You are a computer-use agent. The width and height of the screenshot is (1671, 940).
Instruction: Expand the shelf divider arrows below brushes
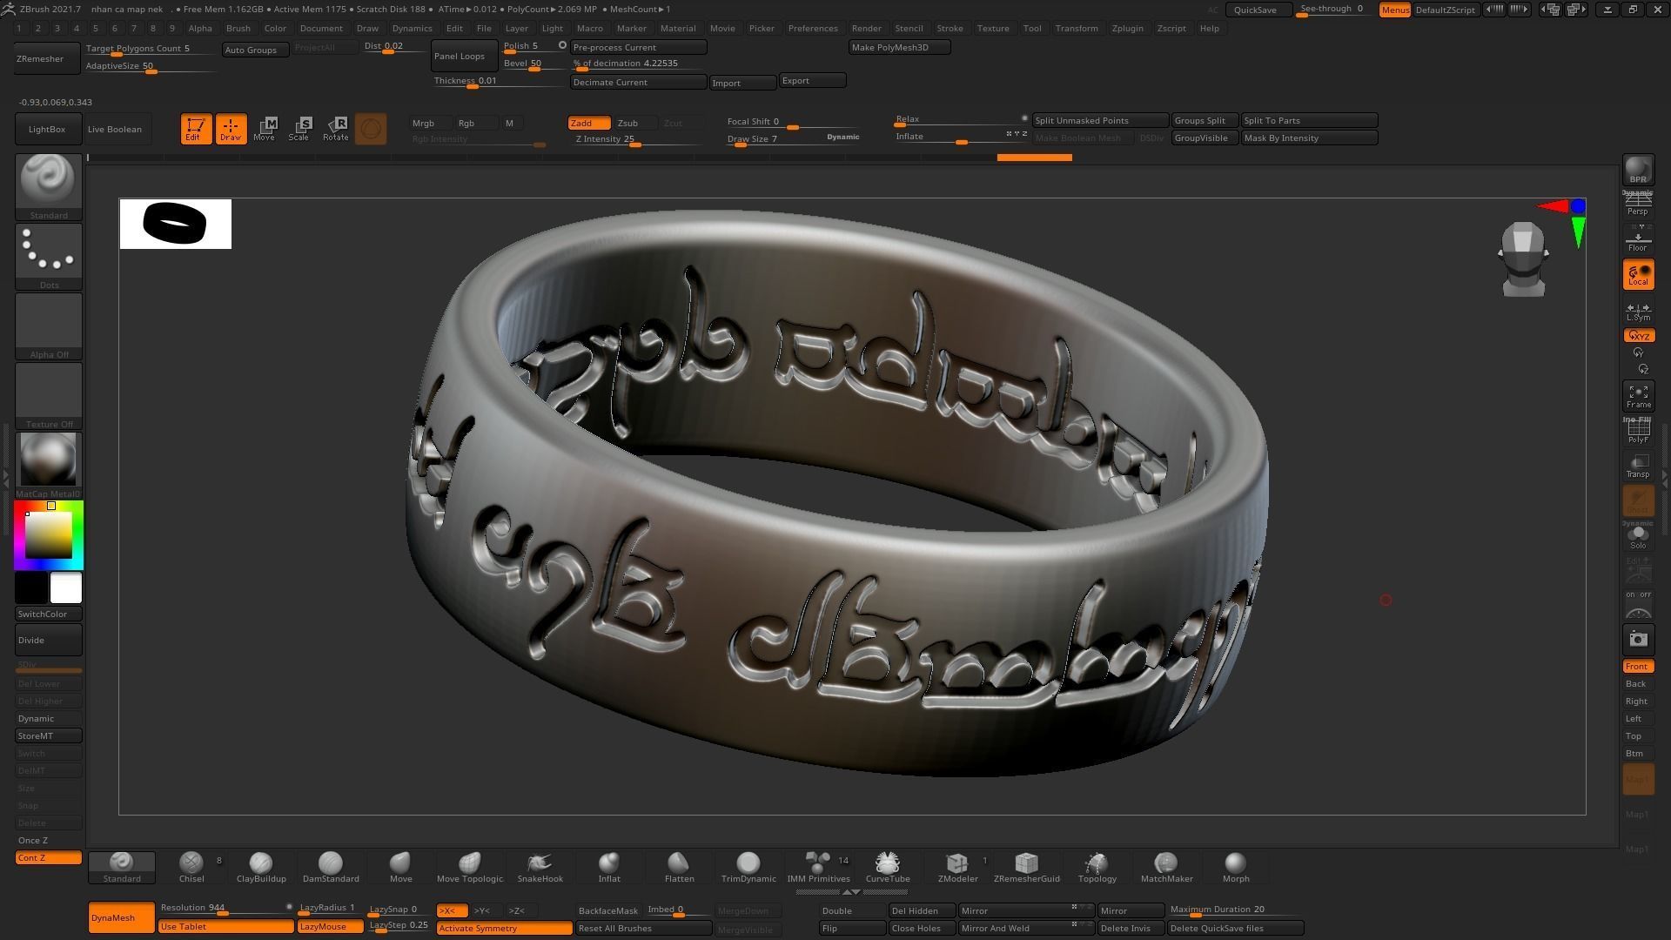point(851,892)
